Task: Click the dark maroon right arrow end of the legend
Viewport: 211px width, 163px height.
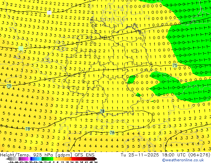Action: coord(96,159)
